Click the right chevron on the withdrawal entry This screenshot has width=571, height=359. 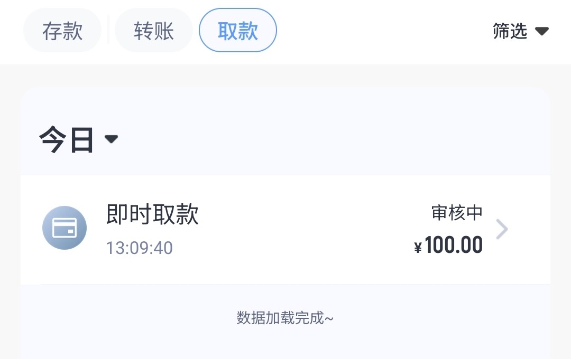pyautogui.click(x=502, y=229)
